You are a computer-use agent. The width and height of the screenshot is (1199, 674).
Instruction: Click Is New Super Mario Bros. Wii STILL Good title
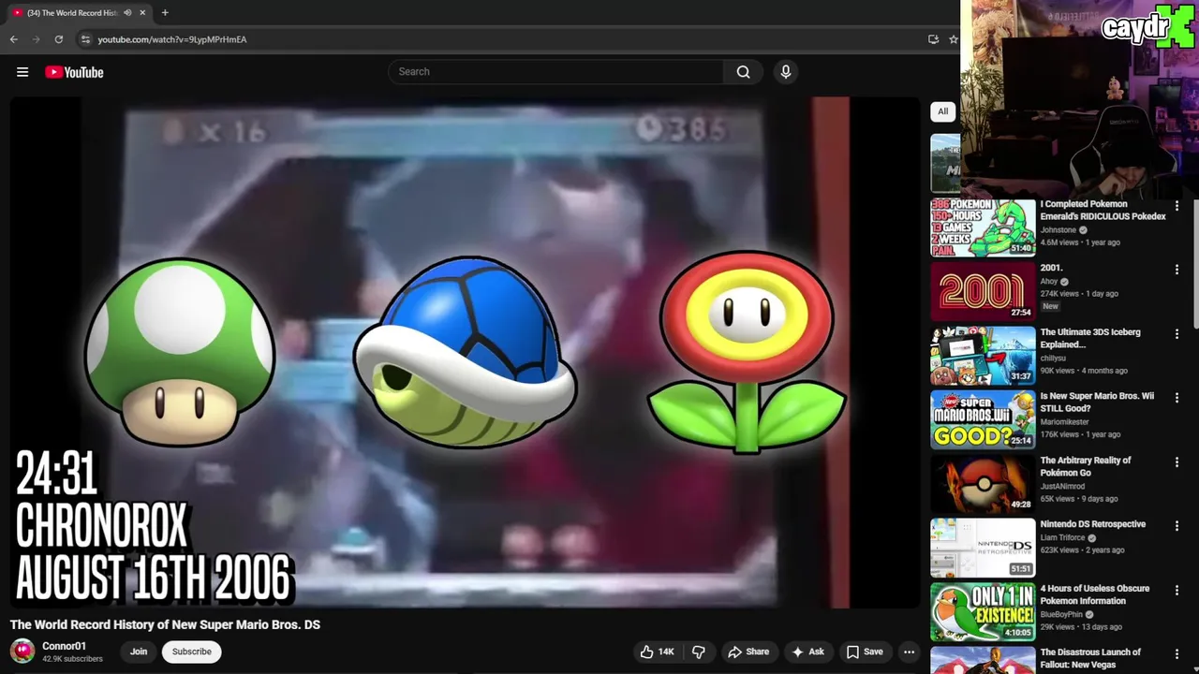[1097, 402]
